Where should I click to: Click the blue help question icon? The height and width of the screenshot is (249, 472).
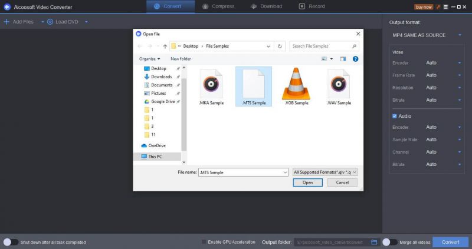[356, 59]
